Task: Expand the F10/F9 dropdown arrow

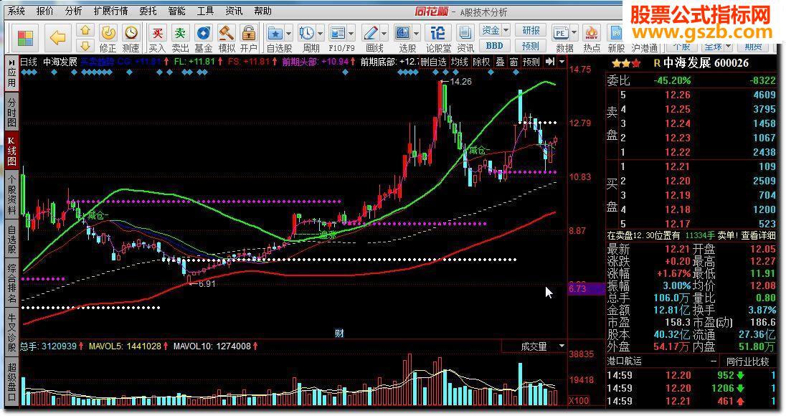Action: pos(351,34)
